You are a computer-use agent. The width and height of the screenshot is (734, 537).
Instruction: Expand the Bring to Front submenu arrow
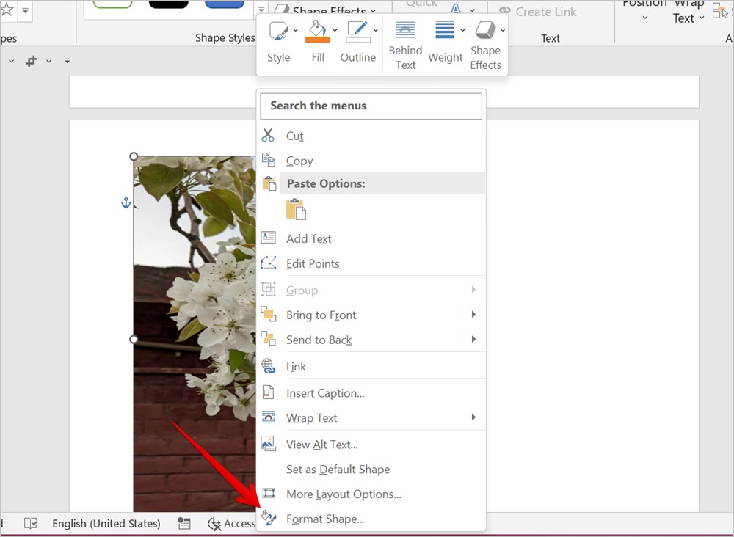[x=473, y=315]
